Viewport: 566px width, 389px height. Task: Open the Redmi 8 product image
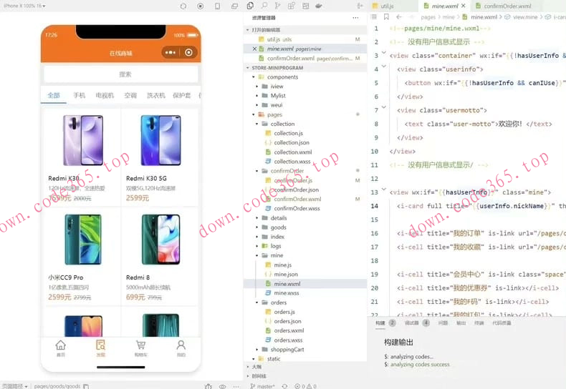click(x=160, y=240)
